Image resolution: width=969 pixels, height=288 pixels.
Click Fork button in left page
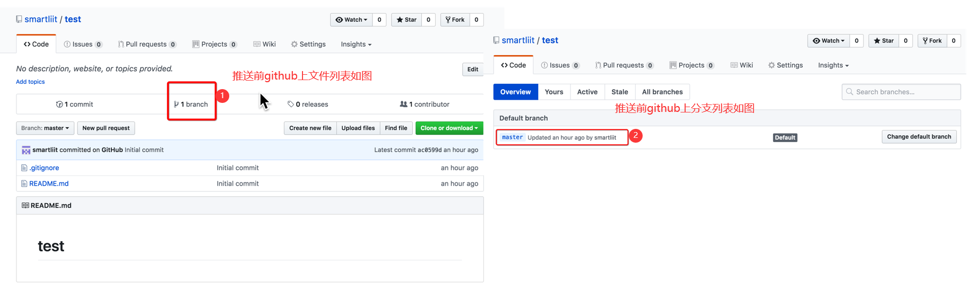coord(455,20)
